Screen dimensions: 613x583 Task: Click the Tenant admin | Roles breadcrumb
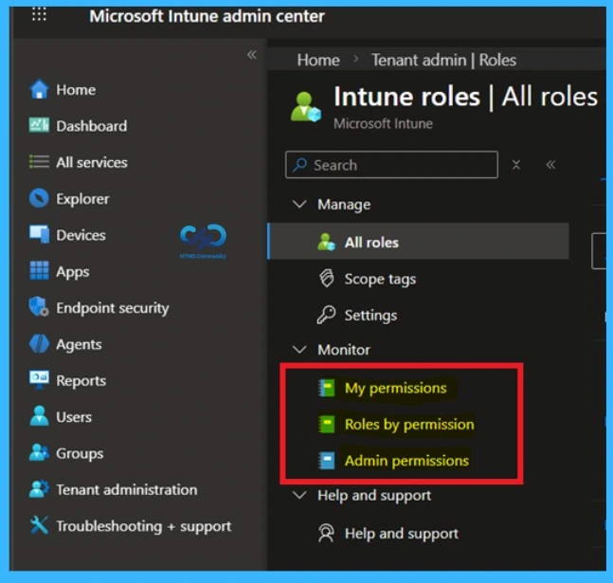point(443,60)
